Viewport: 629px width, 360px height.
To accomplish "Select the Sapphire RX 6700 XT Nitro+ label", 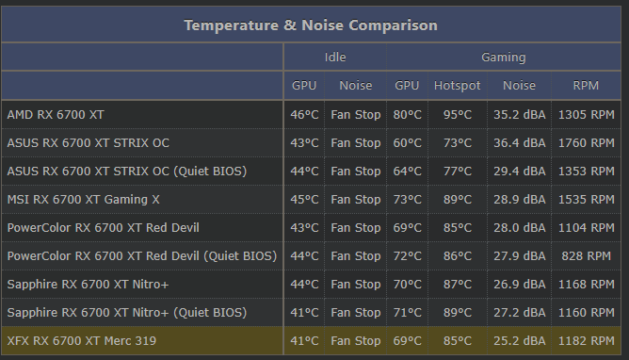I will (88, 285).
